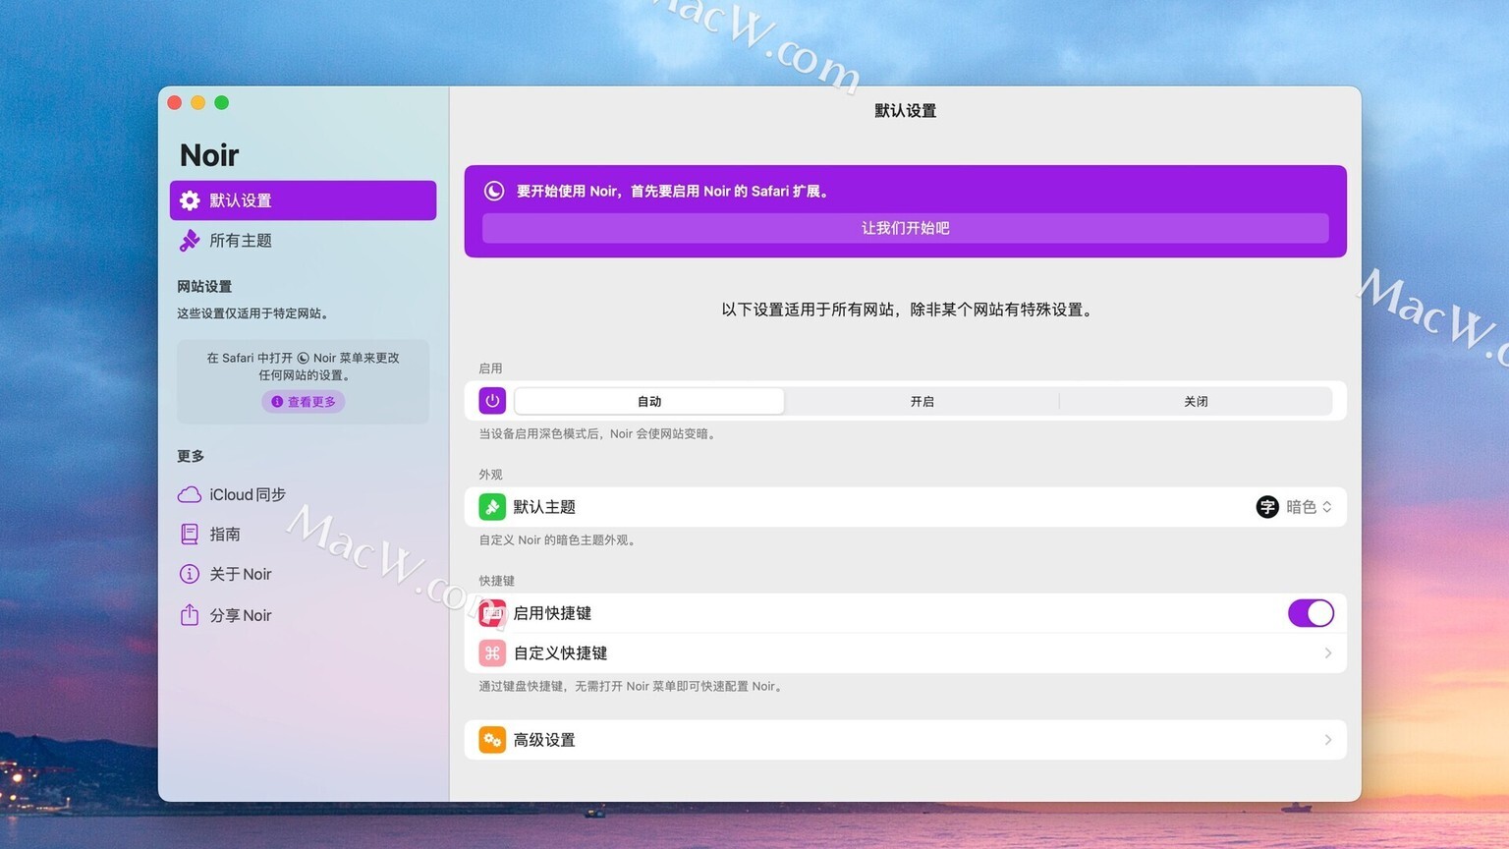Click the iCloud 同步 cloud icon
This screenshot has height=849, width=1509.
tap(190, 494)
